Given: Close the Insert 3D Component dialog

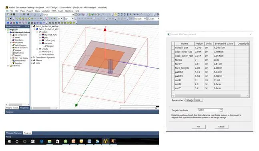Looking at the screenshot, I should coord(251,34).
